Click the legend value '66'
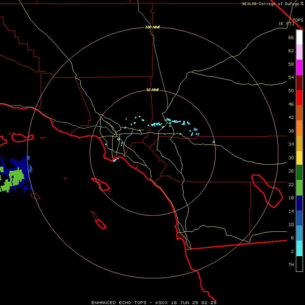This screenshot has height=305, width=305. (291, 37)
